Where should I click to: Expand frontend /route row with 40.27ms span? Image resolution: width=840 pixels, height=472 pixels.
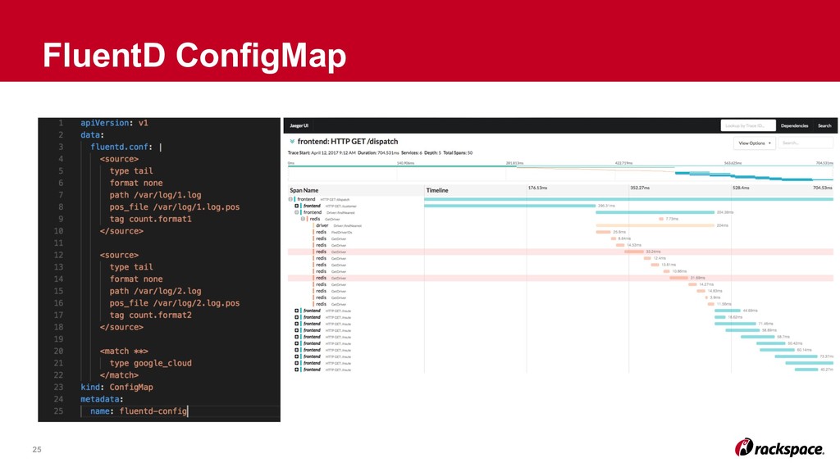[x=296, y=370]
